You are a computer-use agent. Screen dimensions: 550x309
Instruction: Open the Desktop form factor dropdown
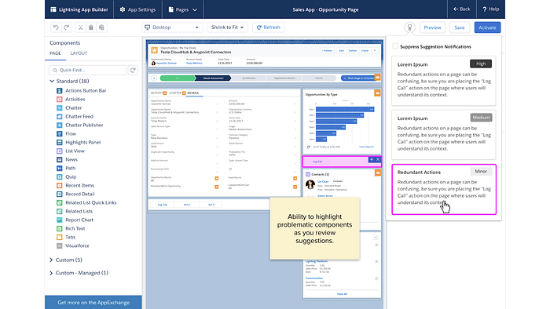tap(172, 27)
